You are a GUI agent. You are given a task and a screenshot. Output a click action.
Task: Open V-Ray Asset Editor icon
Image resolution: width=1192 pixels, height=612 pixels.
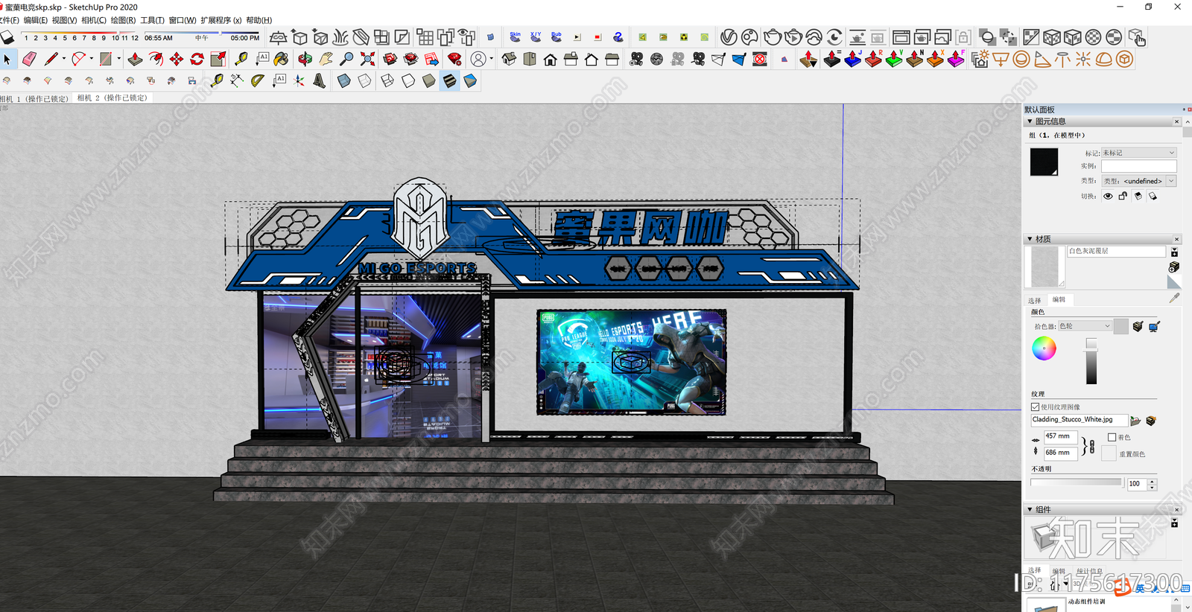click(729, 36)
